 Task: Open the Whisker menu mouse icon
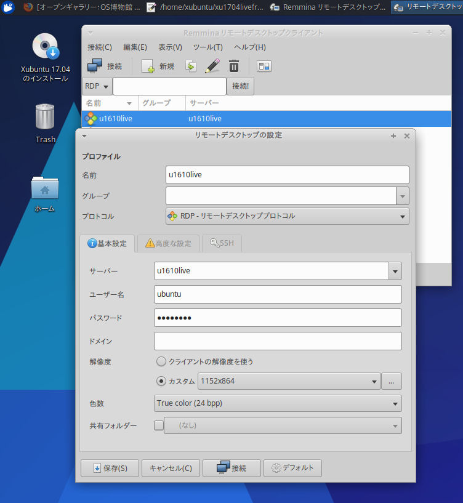click(x=8, y=7)
